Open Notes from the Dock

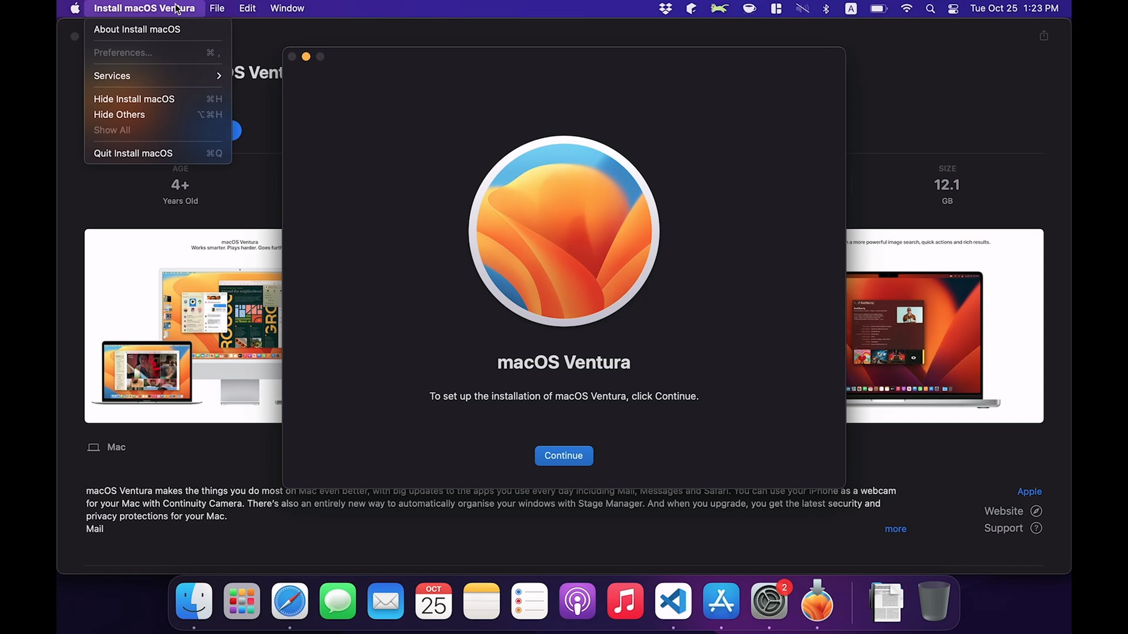coord(482,601)
